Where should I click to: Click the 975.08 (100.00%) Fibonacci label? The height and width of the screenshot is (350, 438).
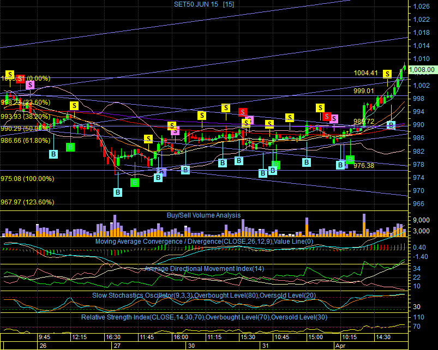pos(27,179)
